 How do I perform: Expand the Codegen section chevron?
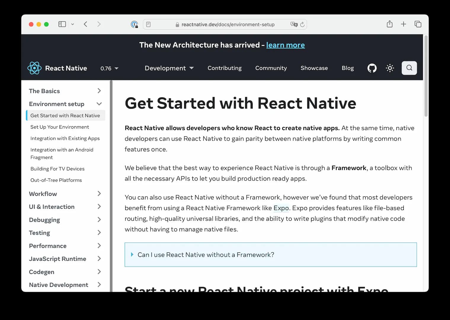pos(99,272)
